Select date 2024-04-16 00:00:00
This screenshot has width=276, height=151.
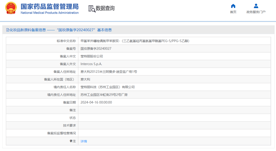(x=96, y=102)
